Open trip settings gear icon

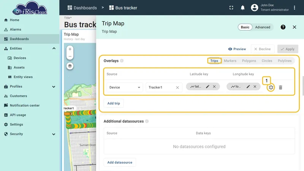271,87
